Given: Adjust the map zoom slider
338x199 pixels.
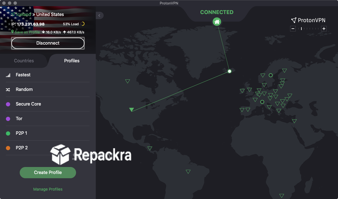Looking at the screenshot, I should (x=308, y=29).
